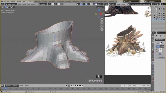The height and width of the screenshot is (93, 166).
Task: Open the Window menu
Action: click(19, 2)
